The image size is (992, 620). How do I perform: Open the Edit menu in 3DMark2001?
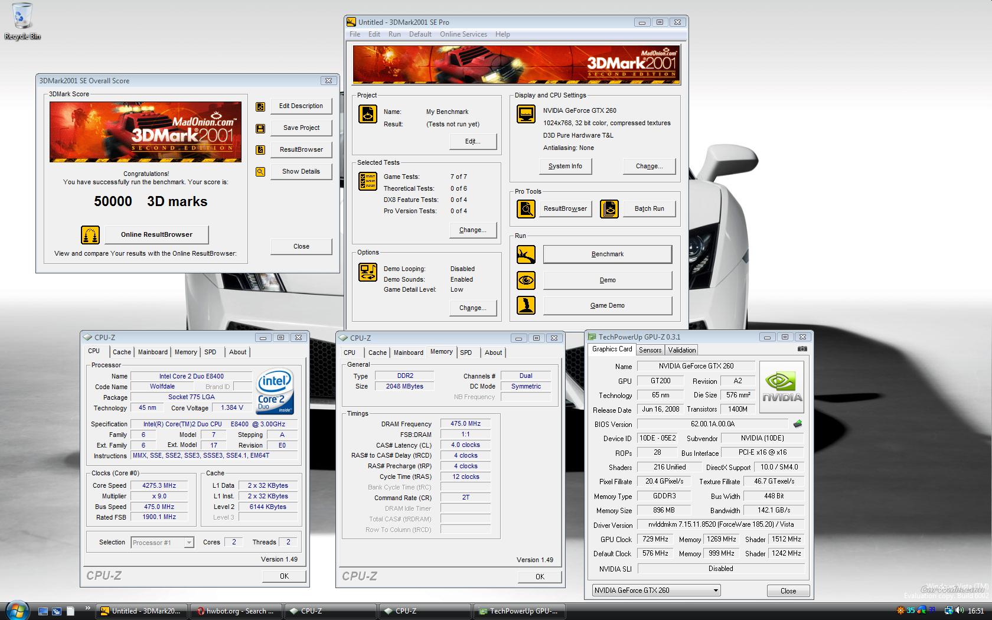click(x=374, y=34)
